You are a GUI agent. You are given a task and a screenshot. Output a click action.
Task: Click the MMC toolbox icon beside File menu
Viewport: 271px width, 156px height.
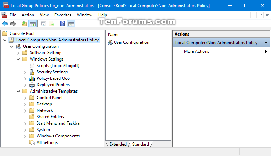4,15
